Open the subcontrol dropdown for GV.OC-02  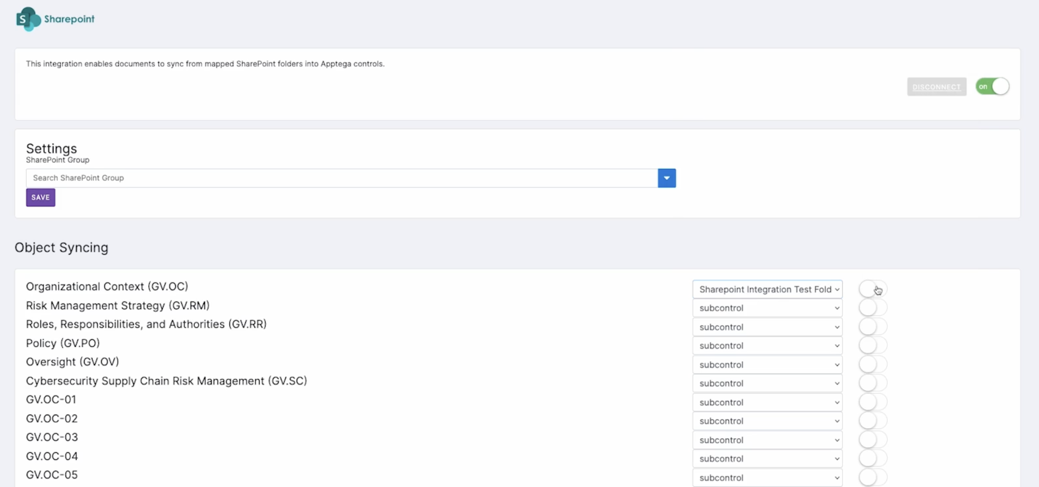pos(767,421)
